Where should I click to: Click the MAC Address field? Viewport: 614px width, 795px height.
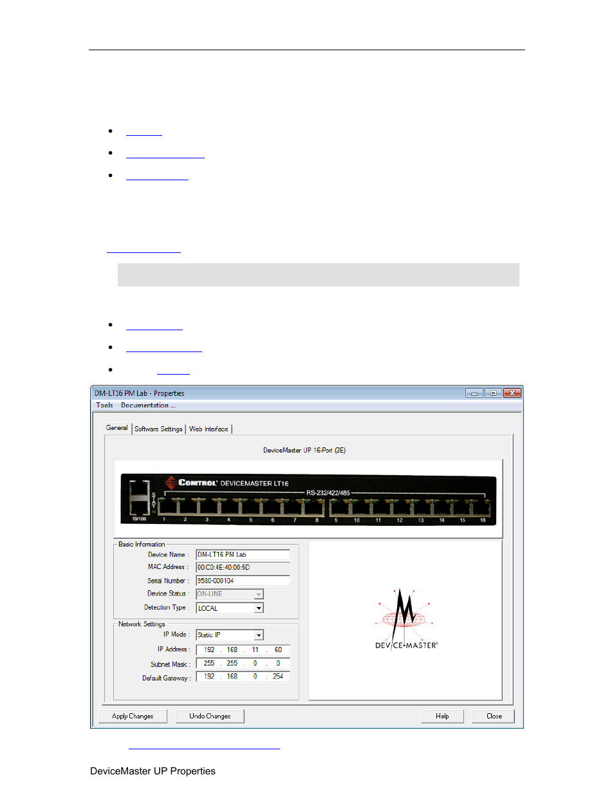tap(243, 567)
